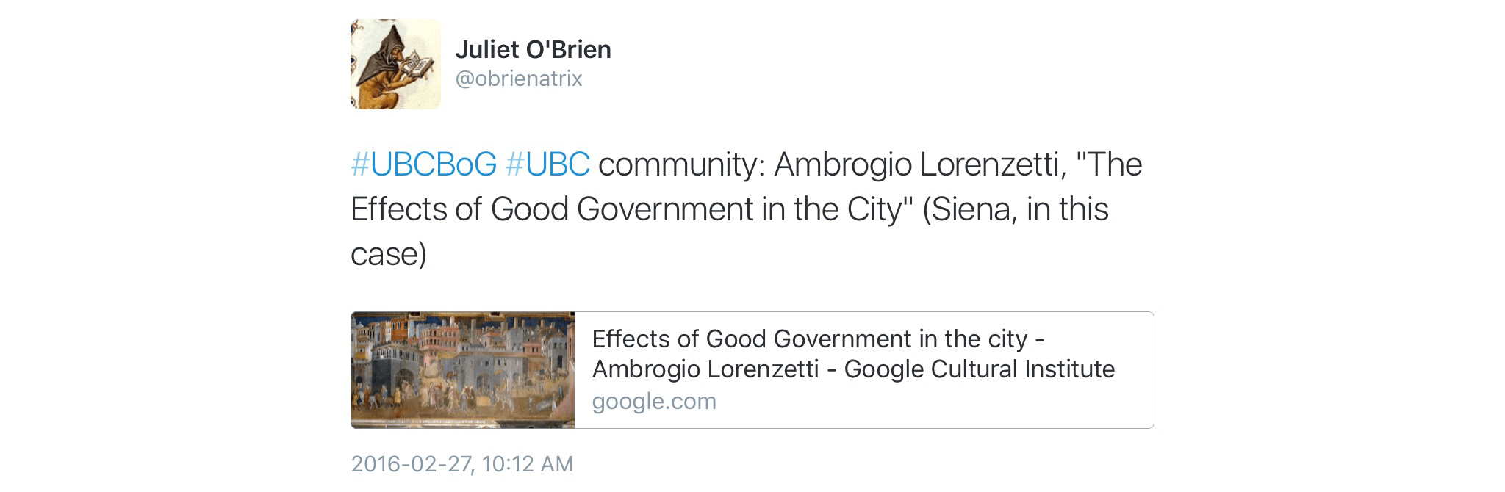This screenshot has height=492, width=1505.
Task: Click the fresco thumbnail in link card
Action: (463, 370)
